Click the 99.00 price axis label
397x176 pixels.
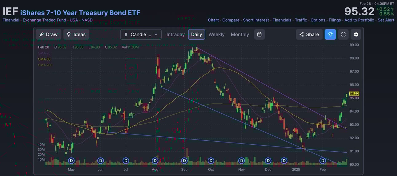pos(354,45)
